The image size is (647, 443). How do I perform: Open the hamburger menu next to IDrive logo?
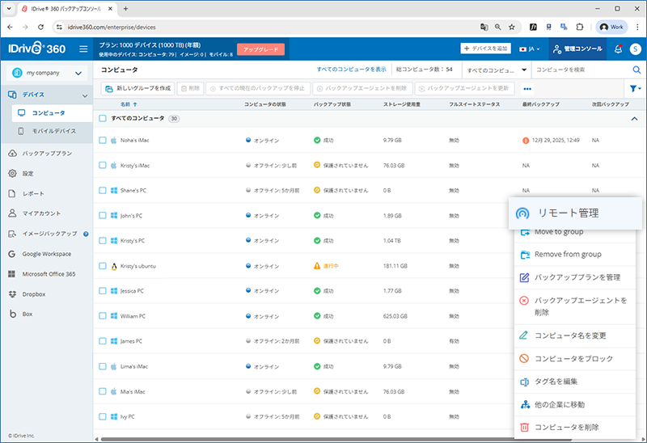82,49
